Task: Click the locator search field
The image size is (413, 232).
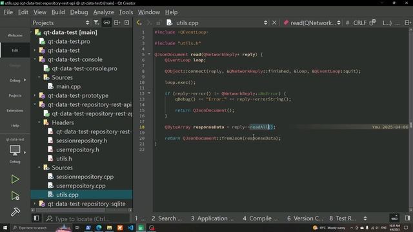Action: point(87,218)
